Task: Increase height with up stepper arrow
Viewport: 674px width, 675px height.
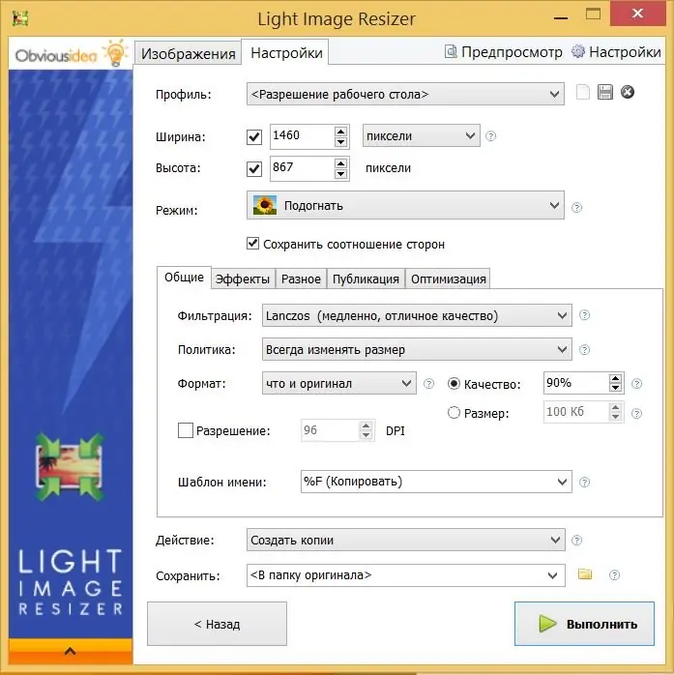Action: point(341,163)
